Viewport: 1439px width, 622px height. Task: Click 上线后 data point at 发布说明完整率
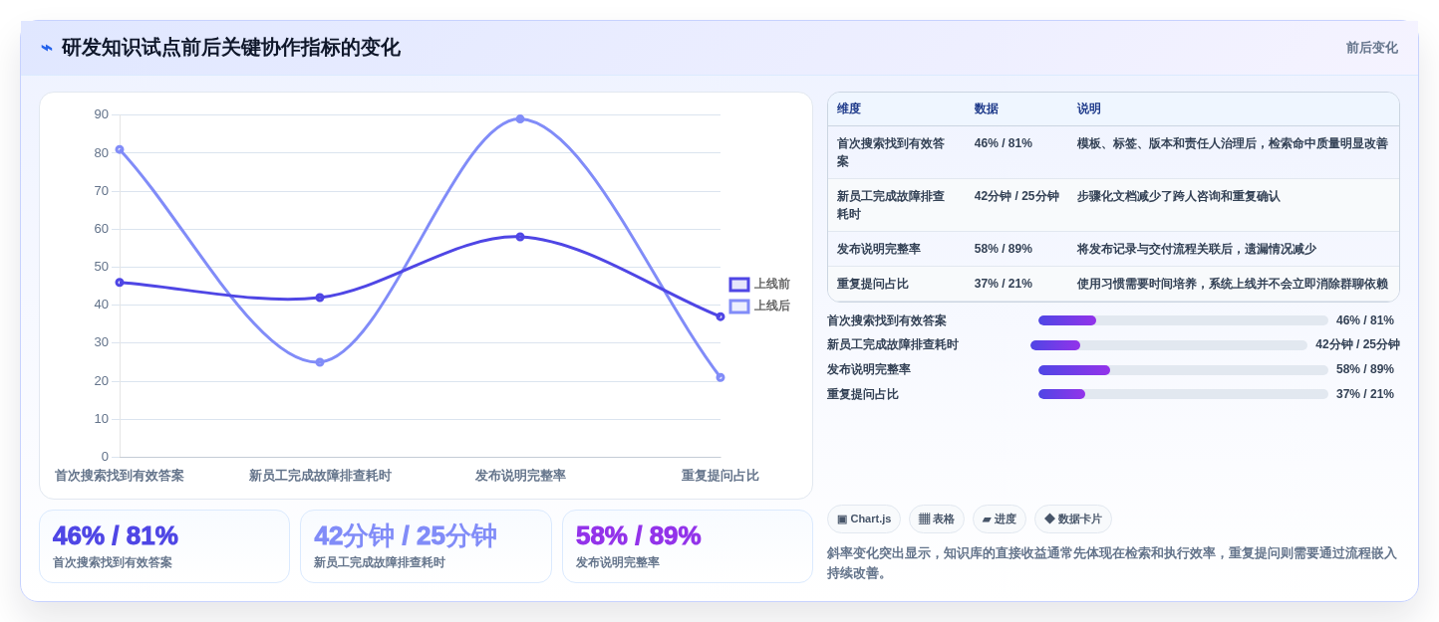point(520,118)
